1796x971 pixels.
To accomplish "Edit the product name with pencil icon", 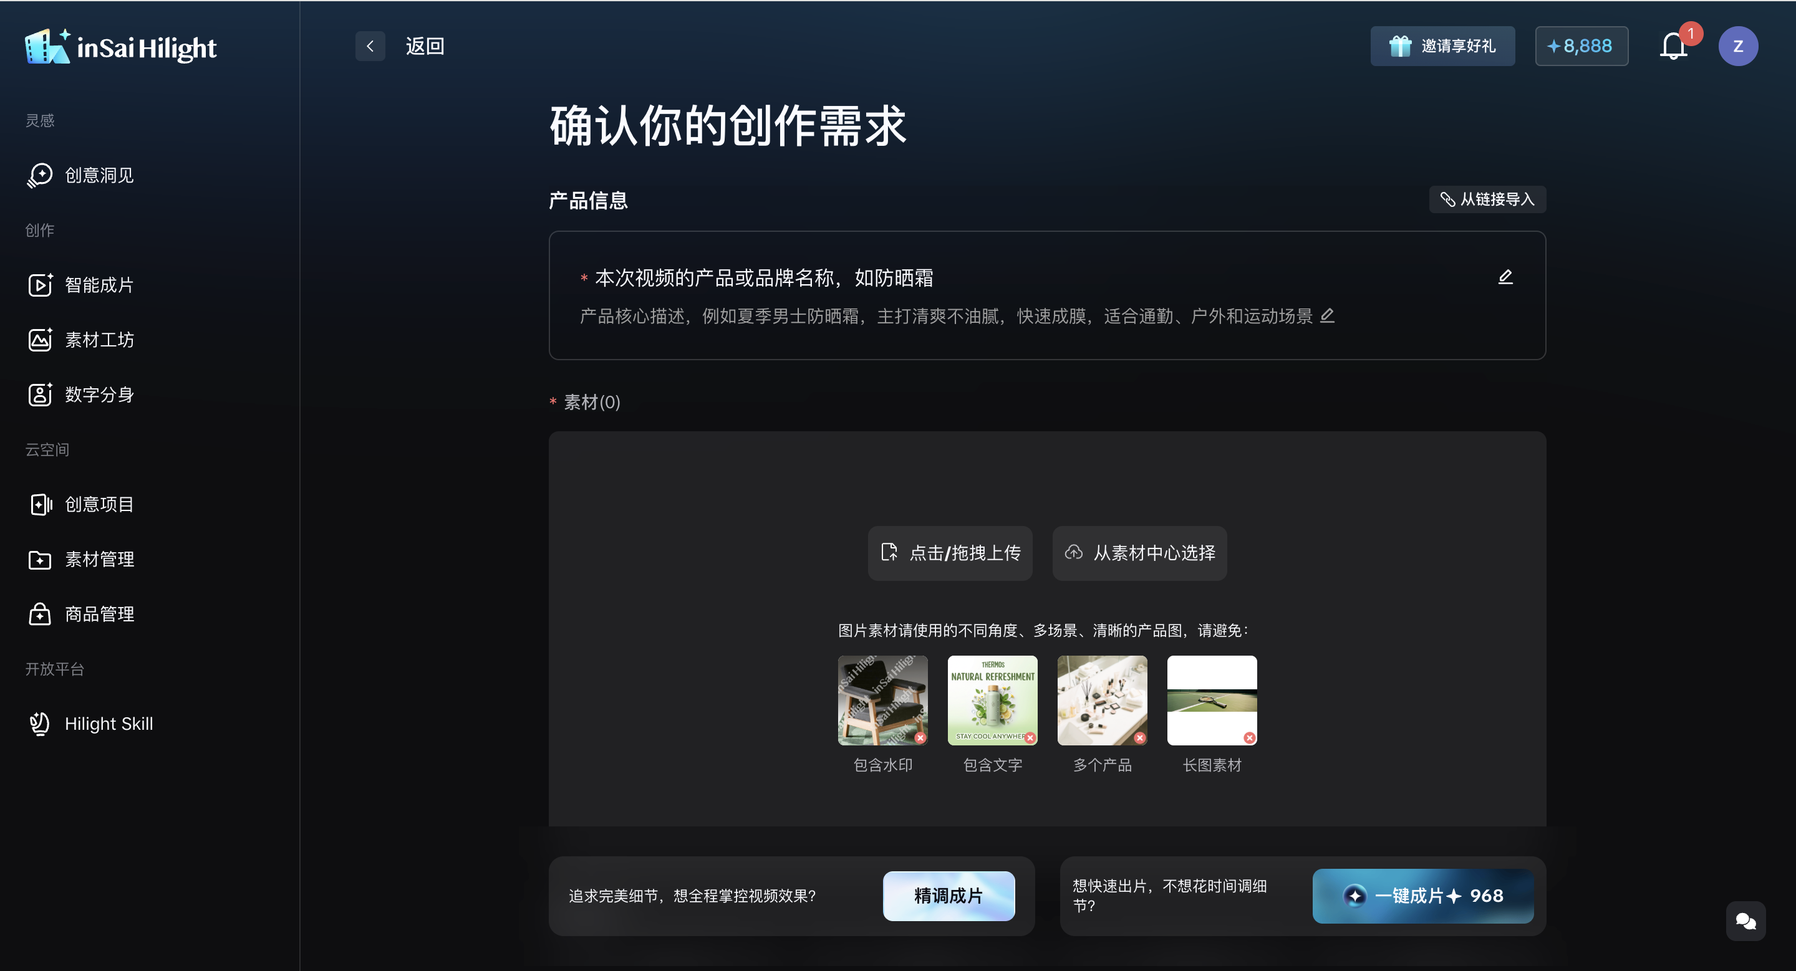I will [1505, 277].
